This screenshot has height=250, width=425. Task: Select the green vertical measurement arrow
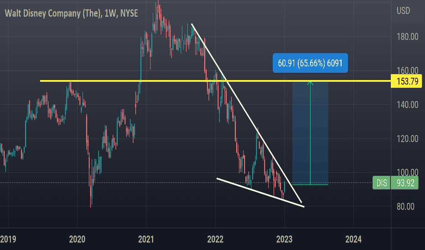pos(310,133)
